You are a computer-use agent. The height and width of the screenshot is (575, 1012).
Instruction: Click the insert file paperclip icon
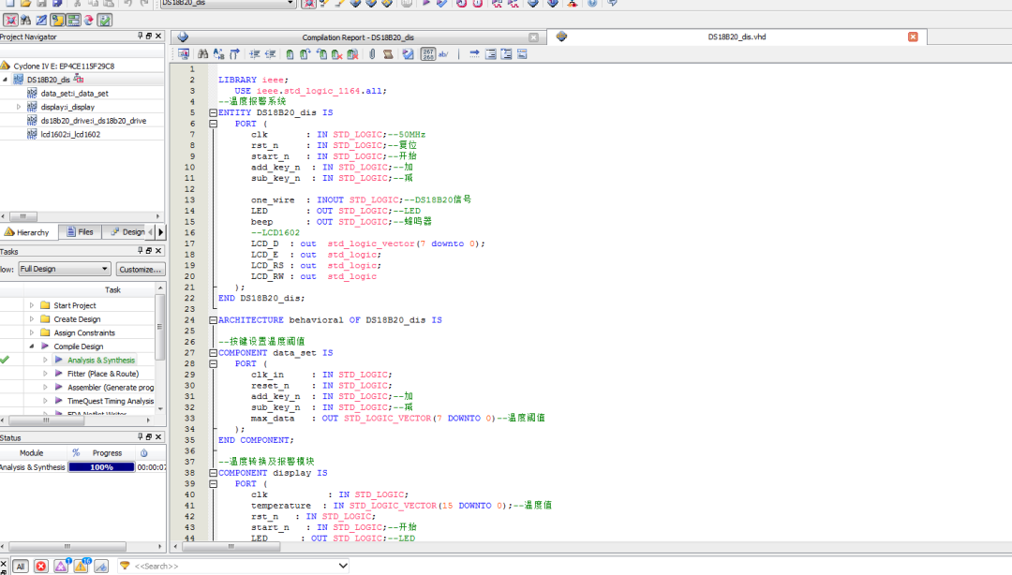[372, 54]
